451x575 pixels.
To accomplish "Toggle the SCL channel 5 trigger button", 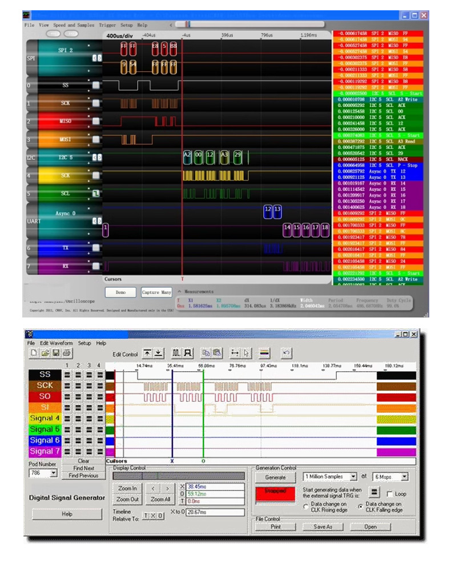I will coord(96,193).
